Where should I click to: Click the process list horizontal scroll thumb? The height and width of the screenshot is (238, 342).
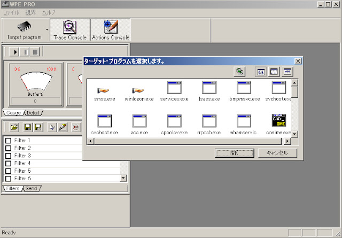188,141
